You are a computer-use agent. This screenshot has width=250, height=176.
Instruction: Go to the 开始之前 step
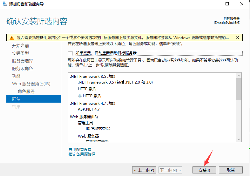click(x=20, y=46)
